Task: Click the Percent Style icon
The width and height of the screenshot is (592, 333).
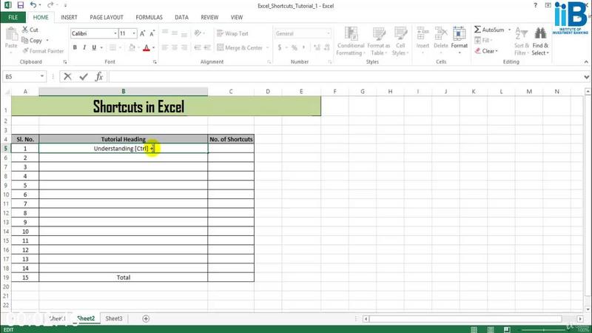Action: [x=294, y=47]
